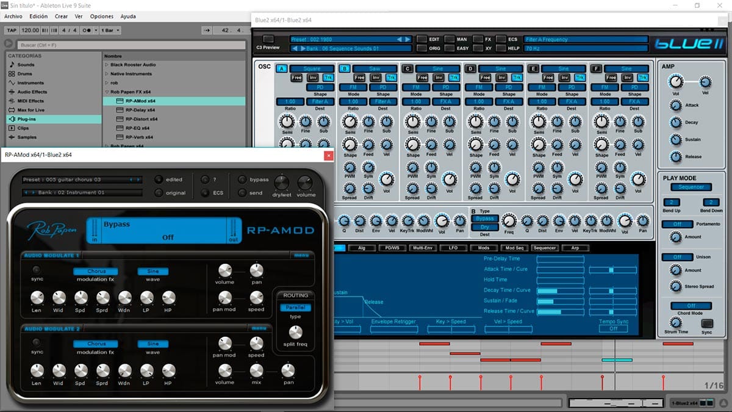Click the C3 Preview button in Blue2
The image size is (732, 412).
[x=268, y=39]
